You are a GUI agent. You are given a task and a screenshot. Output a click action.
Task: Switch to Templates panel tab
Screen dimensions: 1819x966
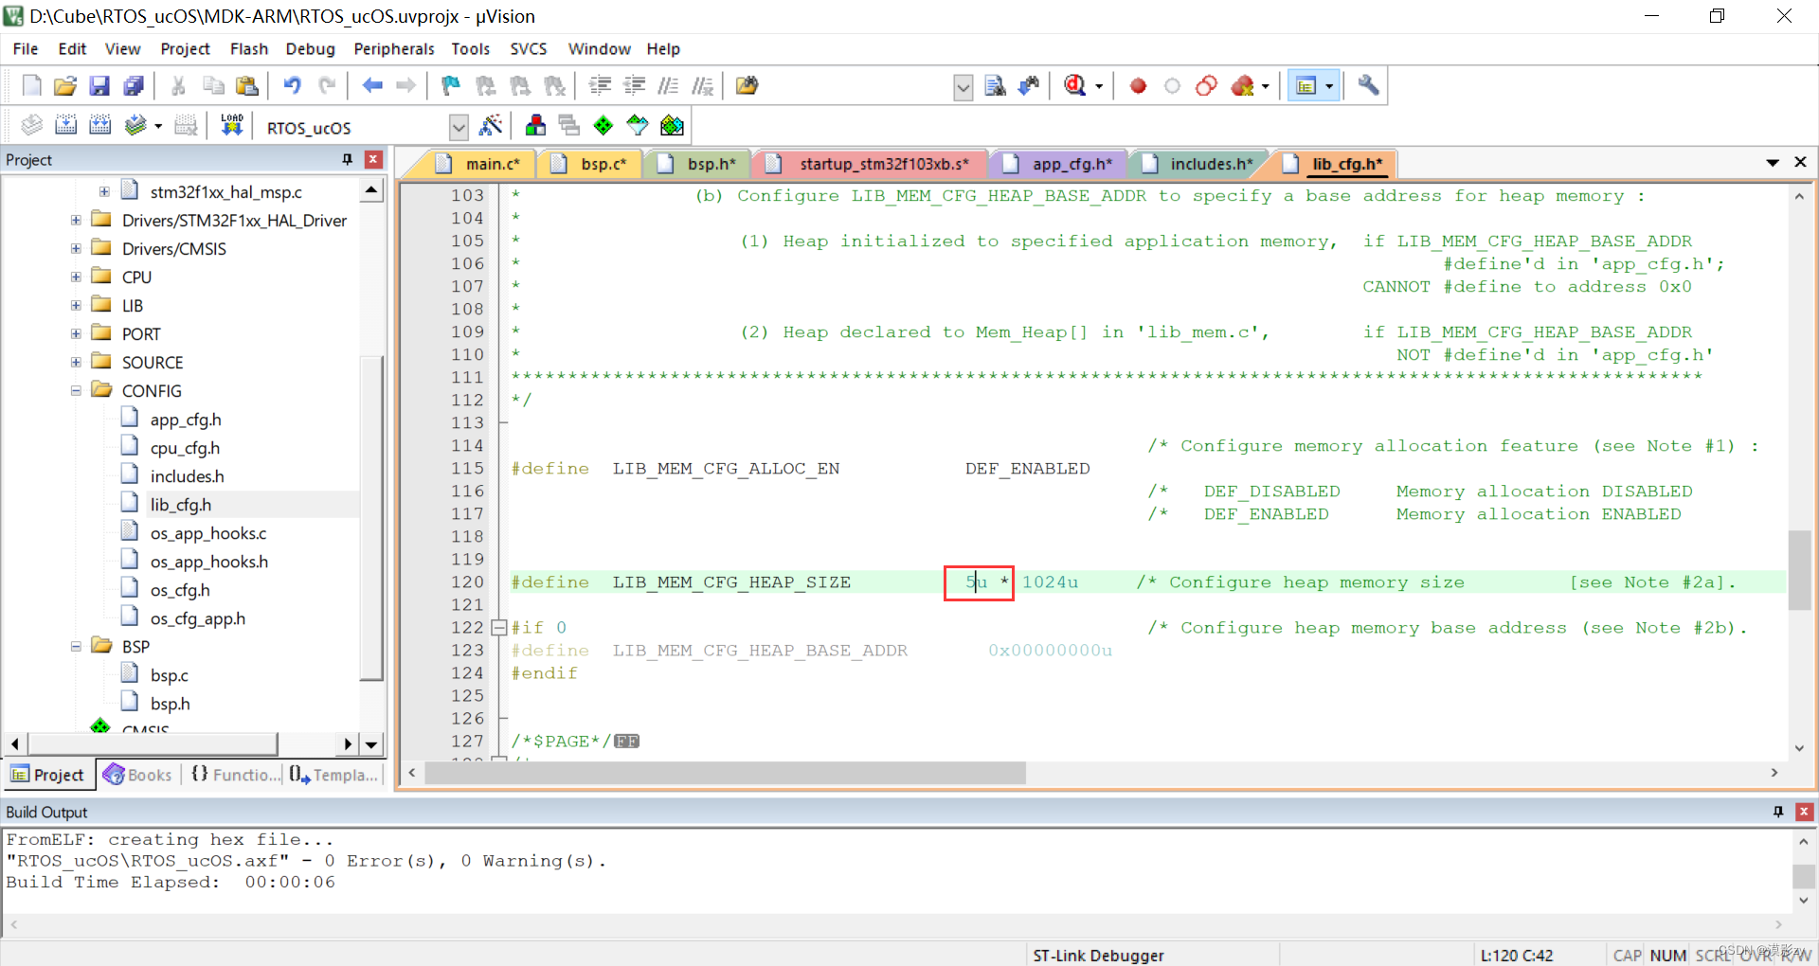pyautogui.click(x=333, y=775)
